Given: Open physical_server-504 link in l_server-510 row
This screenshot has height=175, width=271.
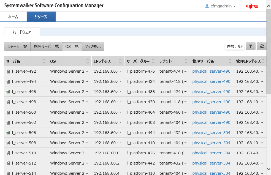Looking at the screenshot, I should pyautogui.click(x=211, y=153).
